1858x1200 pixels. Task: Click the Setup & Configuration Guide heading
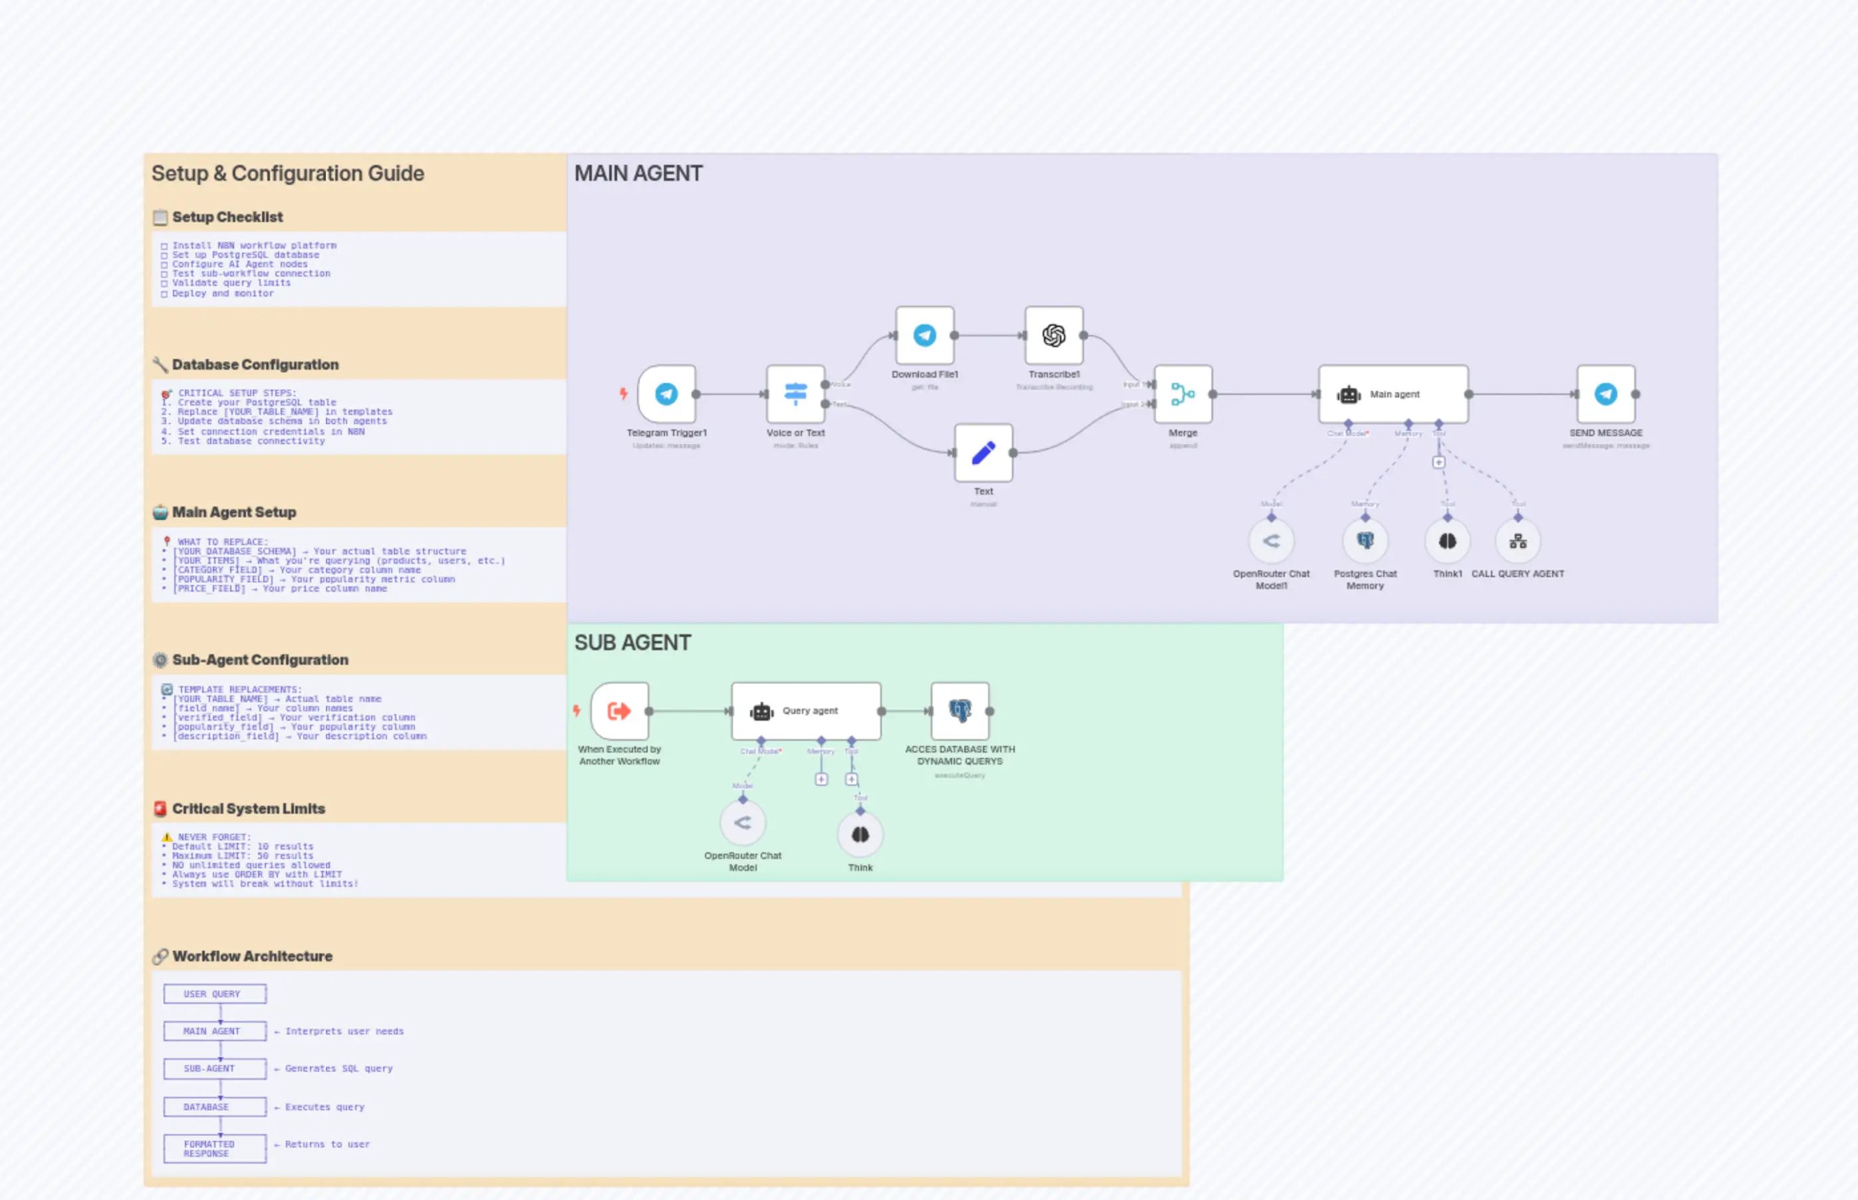point(287,173)
